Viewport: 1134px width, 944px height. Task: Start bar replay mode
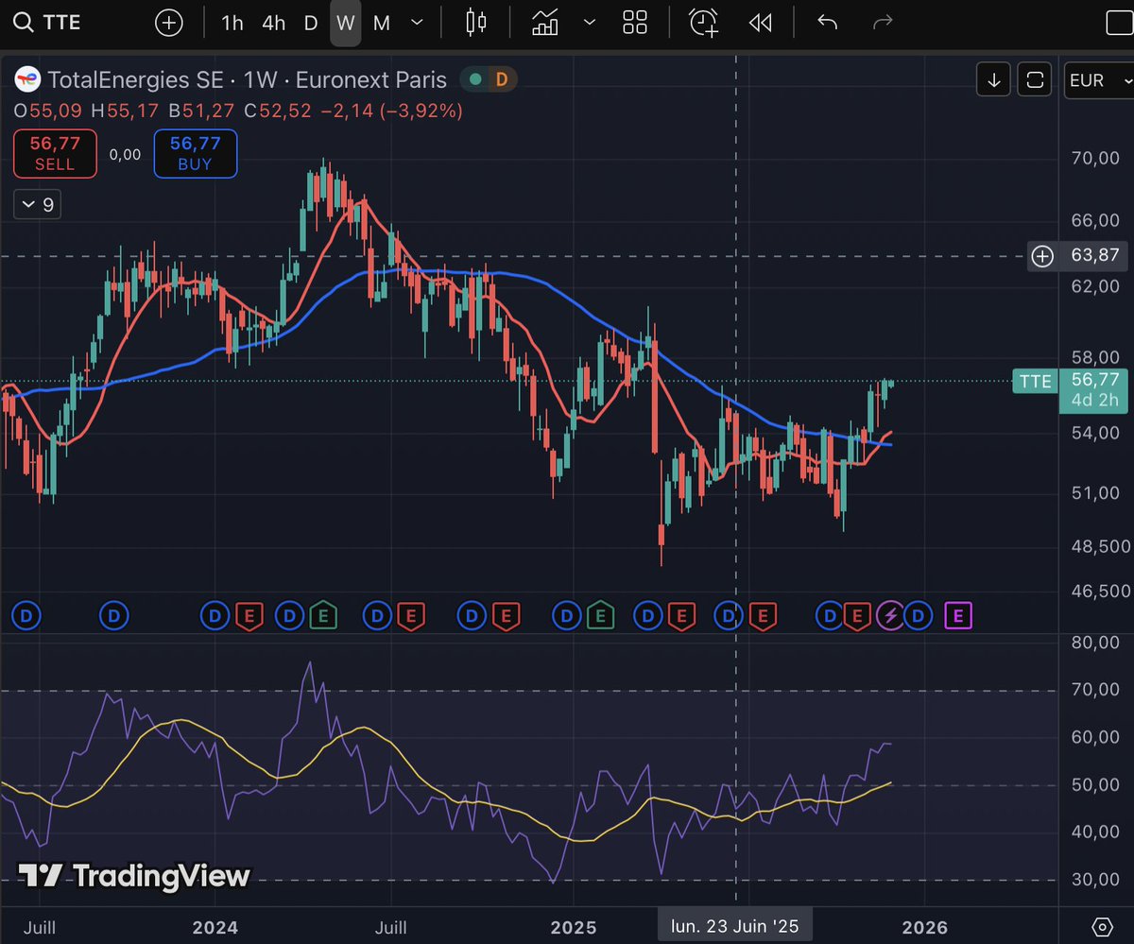point(760,23)
